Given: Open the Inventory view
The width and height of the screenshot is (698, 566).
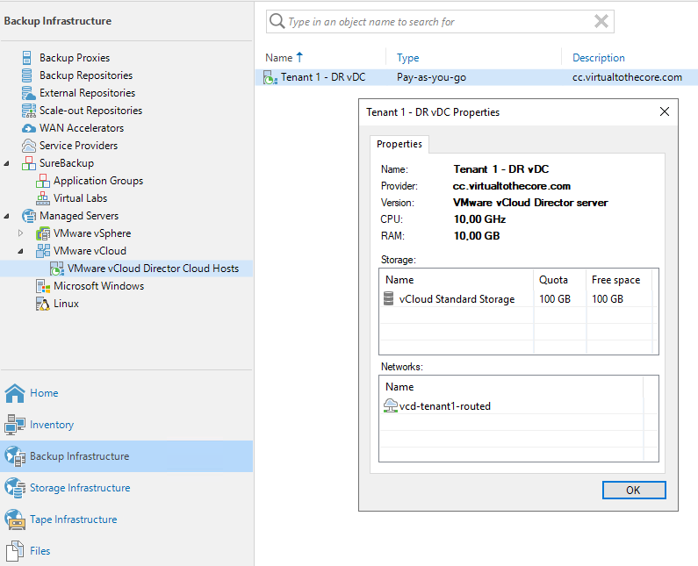Looking at the screenshot, I should [52, 425].
